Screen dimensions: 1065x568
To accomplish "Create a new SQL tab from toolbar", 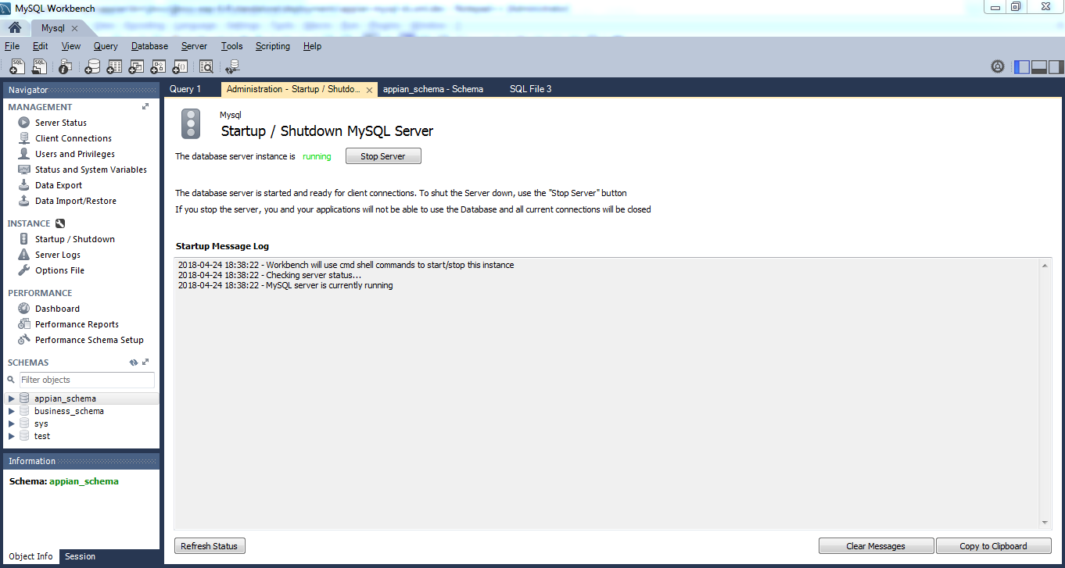I will click(x=18, y=66).
